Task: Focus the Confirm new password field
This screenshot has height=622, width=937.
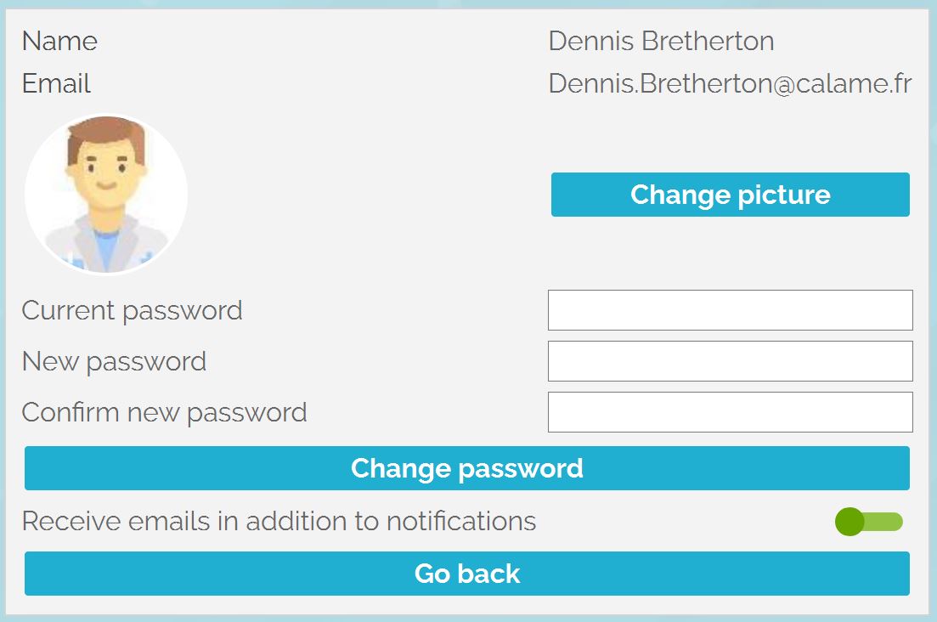Action: tap(731, 412)
